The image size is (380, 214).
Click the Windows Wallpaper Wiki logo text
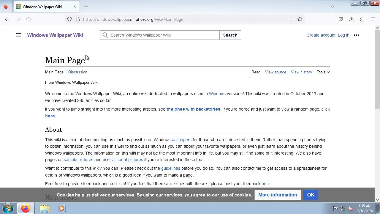pyautogui.click(x=55, y=35)
